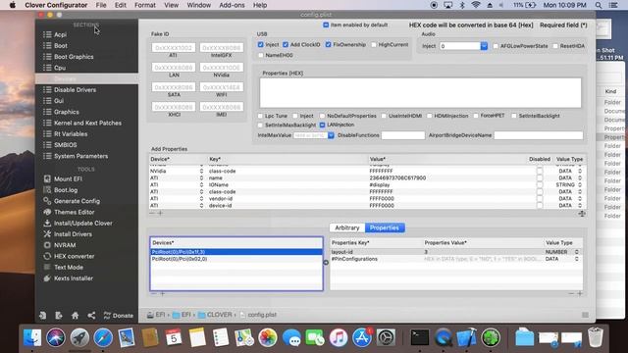Open the Acpi section
The height and width of the screenshot is (353, 628).
coord(60,35)
